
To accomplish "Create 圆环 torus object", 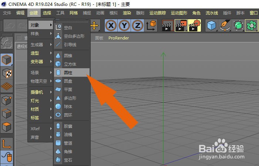I will point(72,115).
